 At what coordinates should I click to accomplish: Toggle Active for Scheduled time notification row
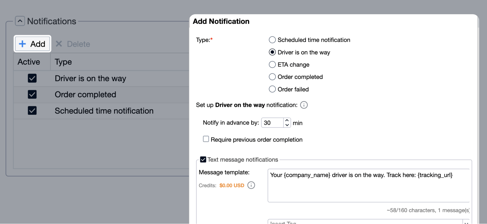point(32,110)
